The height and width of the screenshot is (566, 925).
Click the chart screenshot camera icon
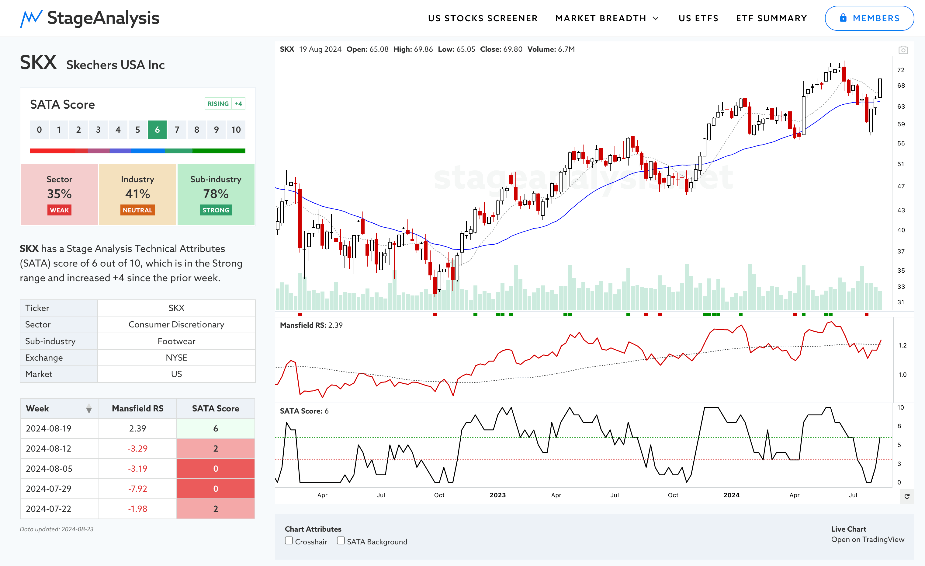tap(903, 50)
